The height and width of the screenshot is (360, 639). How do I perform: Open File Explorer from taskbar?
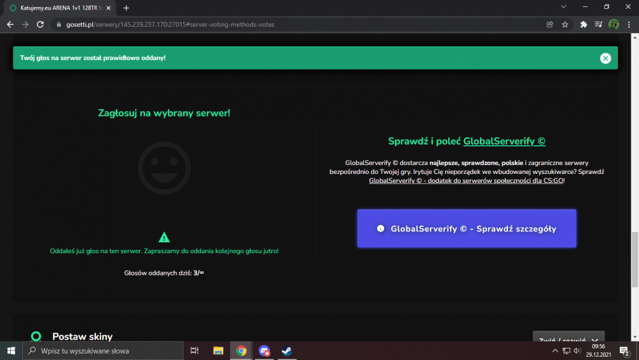point(218,350)
